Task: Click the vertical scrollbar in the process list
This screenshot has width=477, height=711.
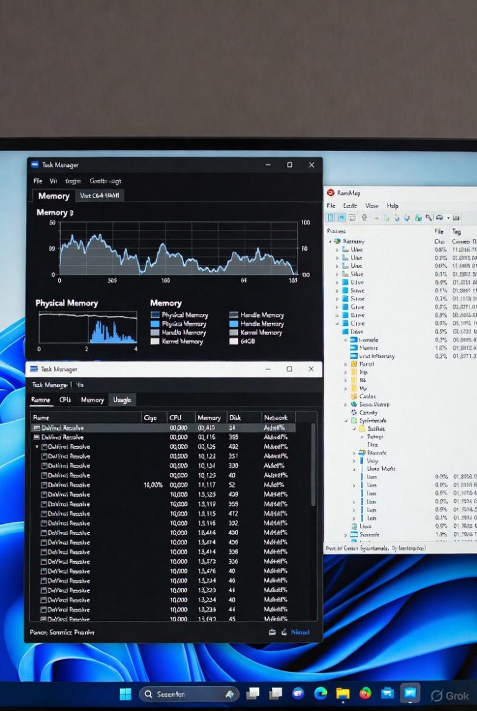Action: click(x=313, y=465)
